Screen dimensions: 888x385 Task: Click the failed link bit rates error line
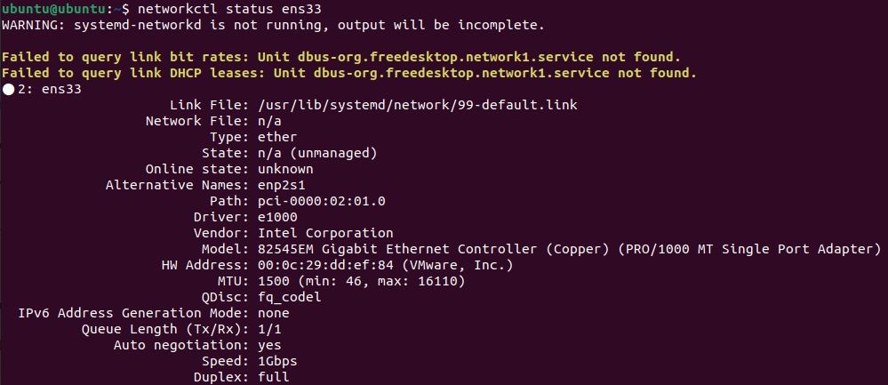click(x=341, y=57)
